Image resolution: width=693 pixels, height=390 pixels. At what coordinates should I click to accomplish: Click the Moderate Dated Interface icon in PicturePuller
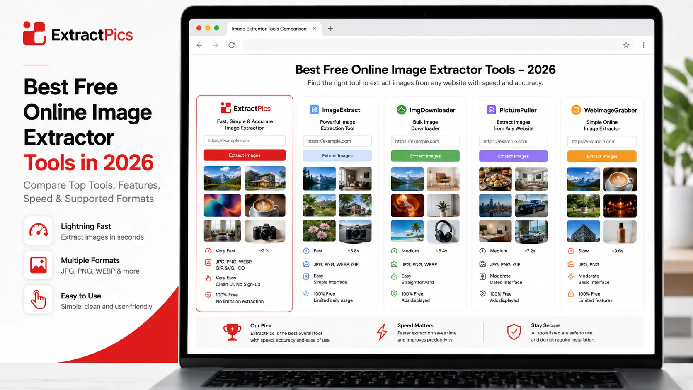[482, 276]
